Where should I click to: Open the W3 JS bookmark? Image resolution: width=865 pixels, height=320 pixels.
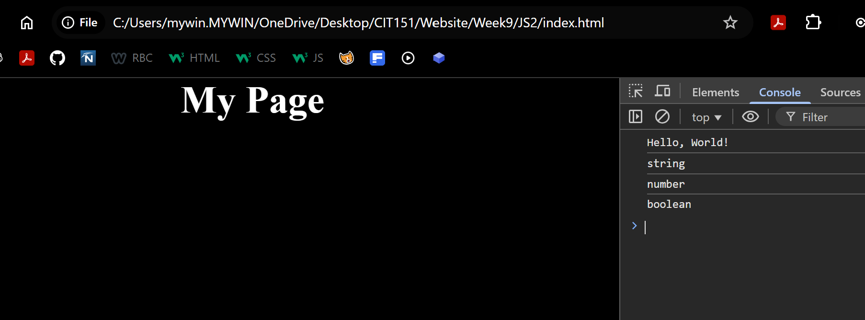click(x=308, y=58)
